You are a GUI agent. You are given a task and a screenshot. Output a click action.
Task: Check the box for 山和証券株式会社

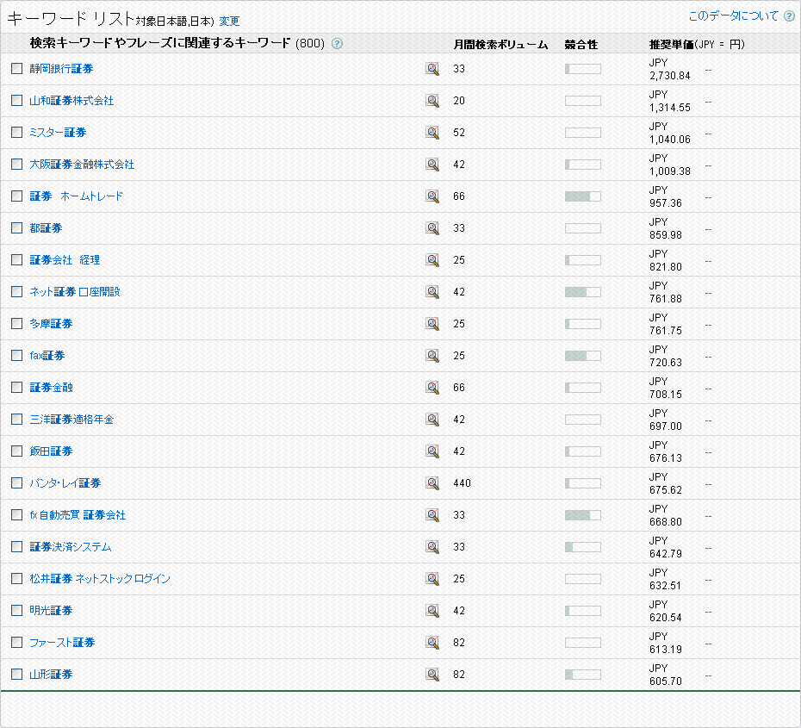pyautogui.click(x=17, y=101)
